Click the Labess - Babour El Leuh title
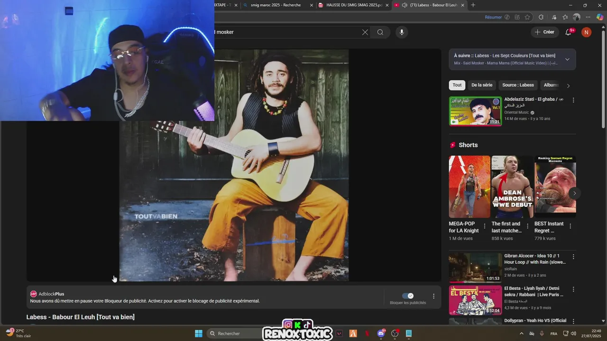 pos(81,317)
